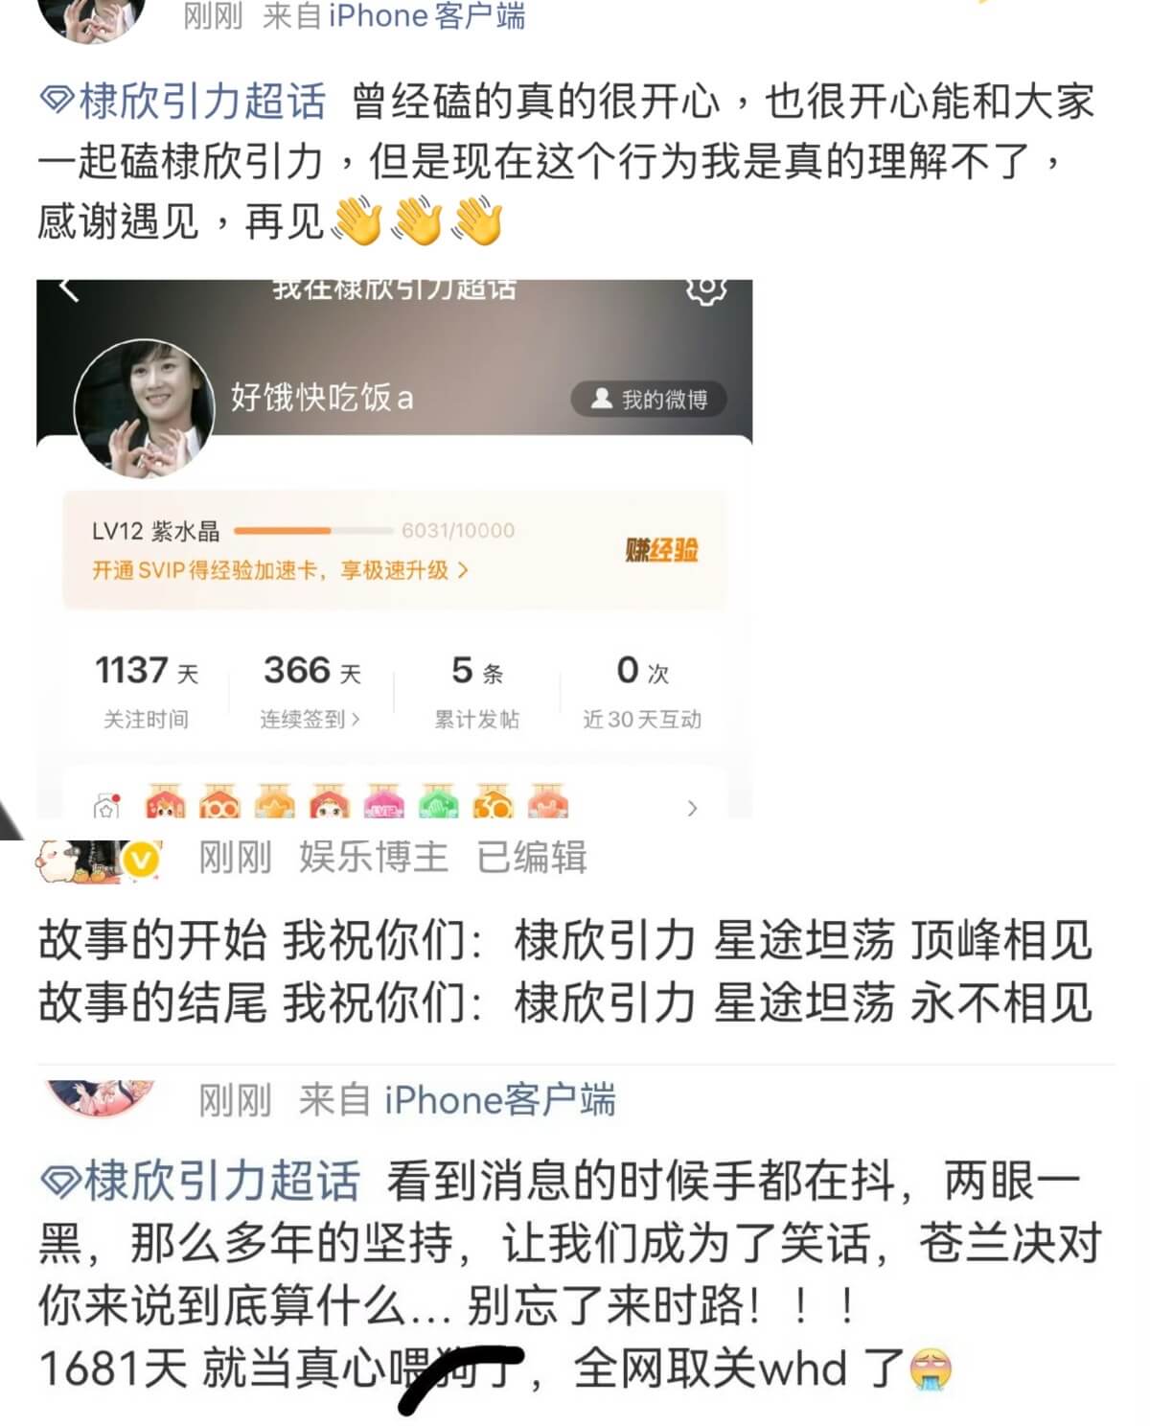This screenshot has width=1150, height=1426.
Task: Open the pink LV12 badge
Action: coord(383,802)
